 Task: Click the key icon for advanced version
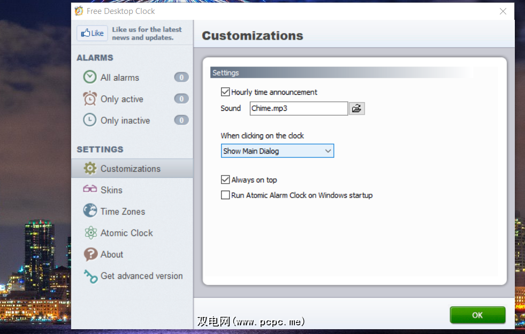90,276
